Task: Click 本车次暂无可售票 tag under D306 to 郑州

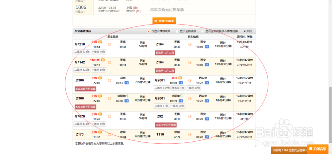Action: click(85, 89)
